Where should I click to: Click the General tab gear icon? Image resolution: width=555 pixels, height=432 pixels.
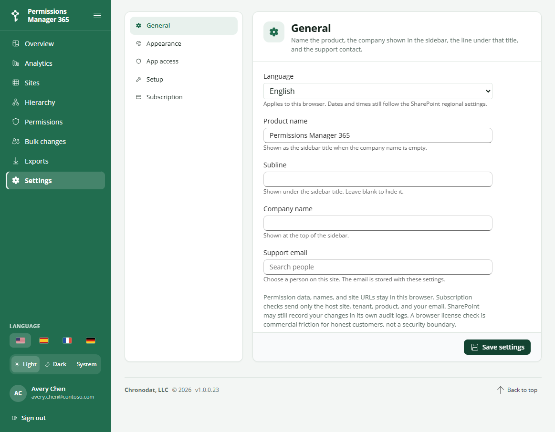pyautogui.click(x=139, y=25)
